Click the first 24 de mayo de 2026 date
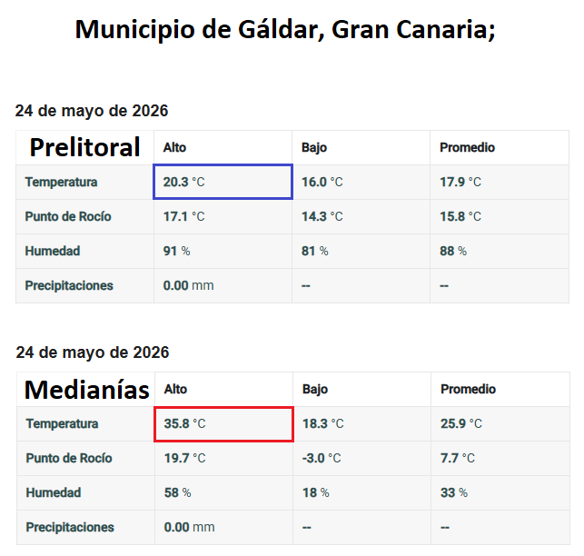The image size is (584, 556). pos(92,111)
